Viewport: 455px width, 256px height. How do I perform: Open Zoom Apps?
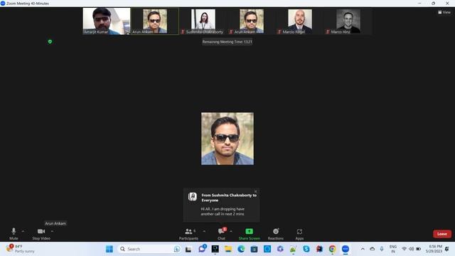(x=299, y=234)
